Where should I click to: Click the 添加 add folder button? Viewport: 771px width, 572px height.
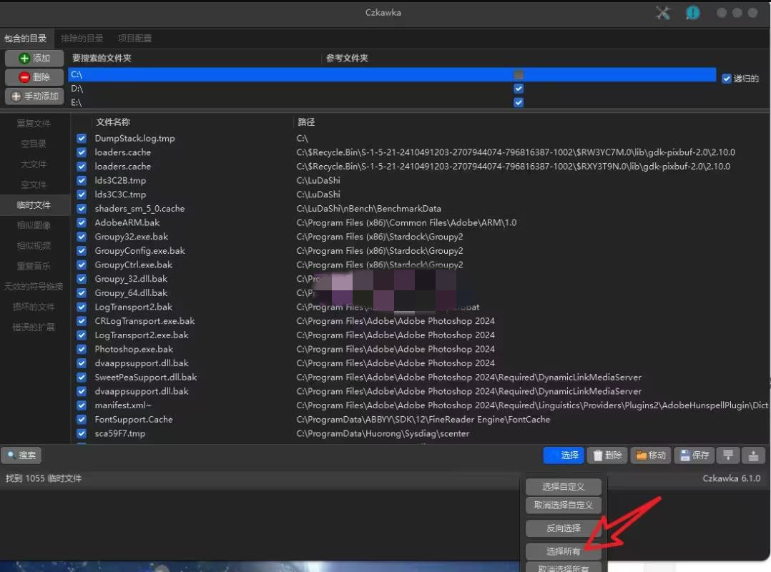pyautogui.click(x=34, y=59)
